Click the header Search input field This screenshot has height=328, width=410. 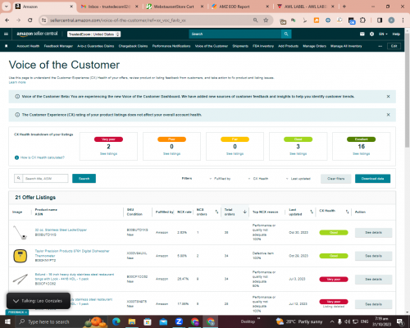(x=235, y=34)
